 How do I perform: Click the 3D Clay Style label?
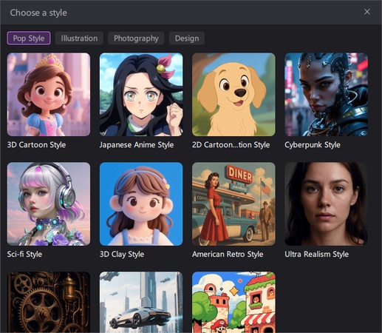coord(122,255)
